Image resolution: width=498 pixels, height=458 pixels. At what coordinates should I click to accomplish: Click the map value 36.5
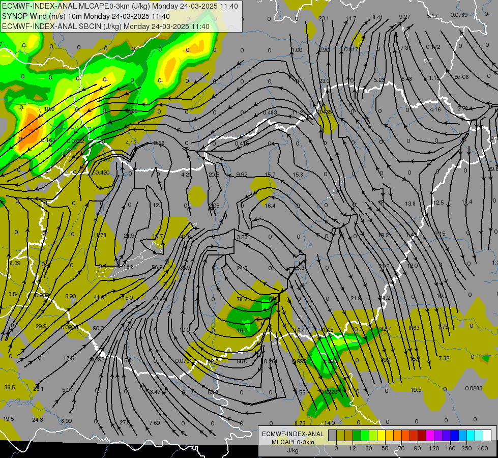point(10,387)
